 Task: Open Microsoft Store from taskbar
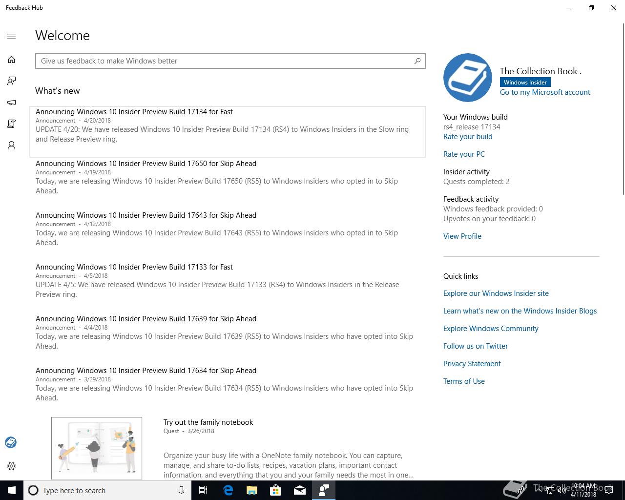(x=275, y=490)
